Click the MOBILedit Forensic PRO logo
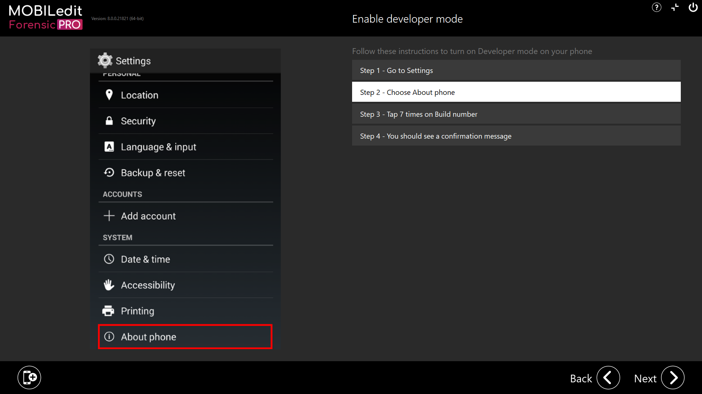702x394 pixels. tap(46, 18)
